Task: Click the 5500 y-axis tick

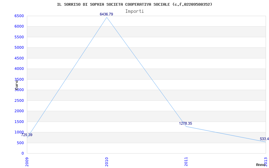Action: 19,37
